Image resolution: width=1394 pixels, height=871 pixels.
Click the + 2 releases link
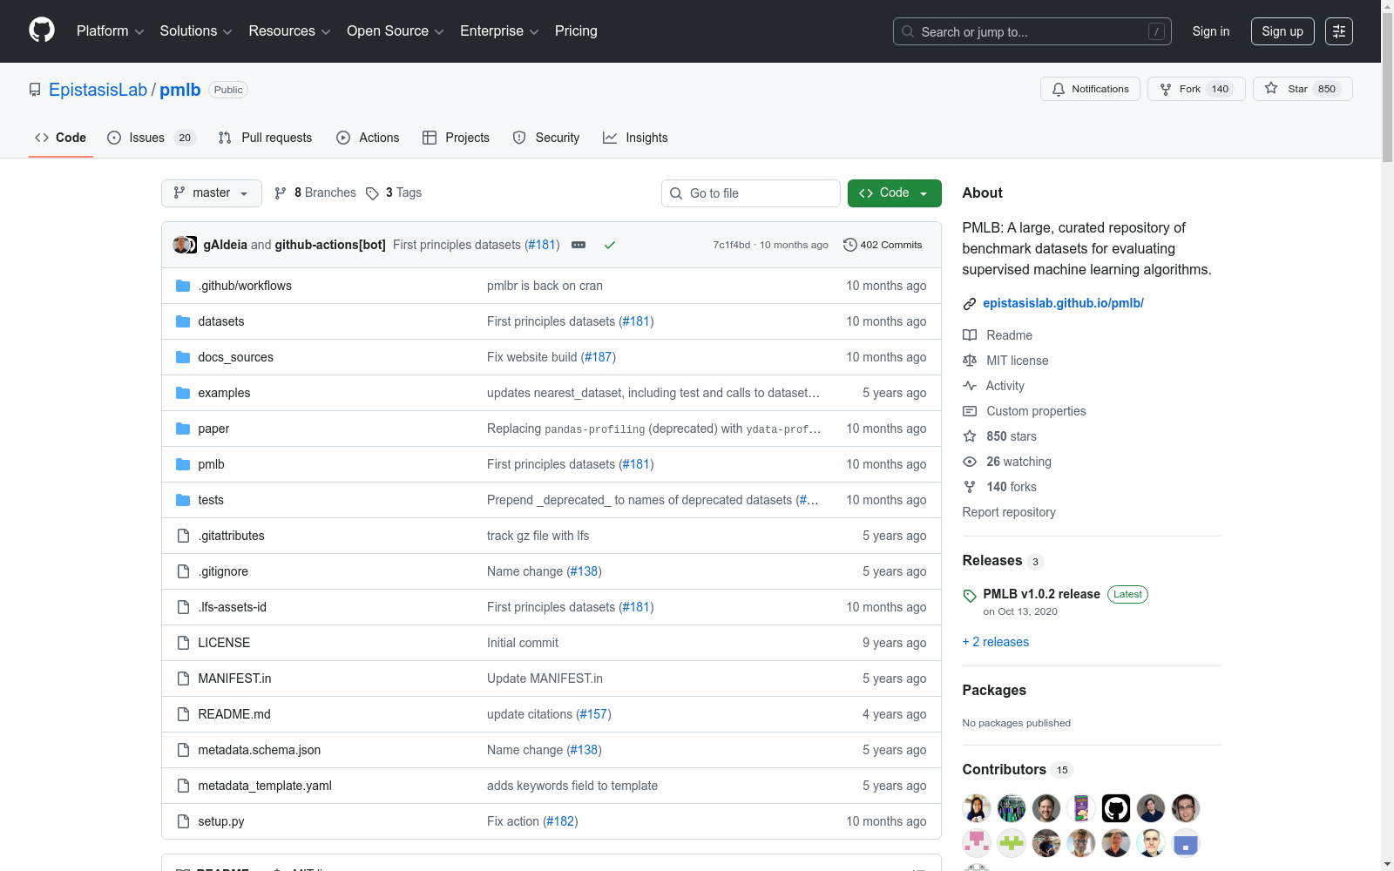click(x=996, y=642)
